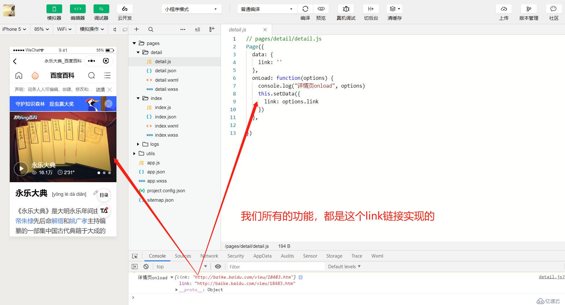The image size is (565, 305).
Task: Open the 小程序模式 mode dropdown
Action: point(191,9)
